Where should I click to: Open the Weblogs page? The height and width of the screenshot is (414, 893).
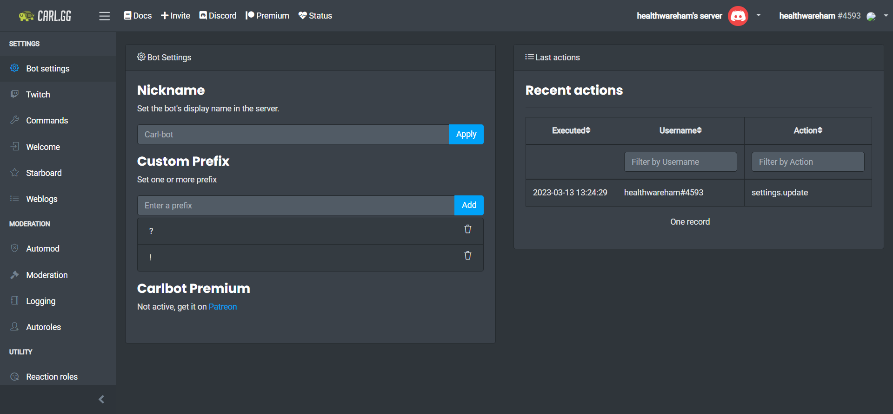58,199
